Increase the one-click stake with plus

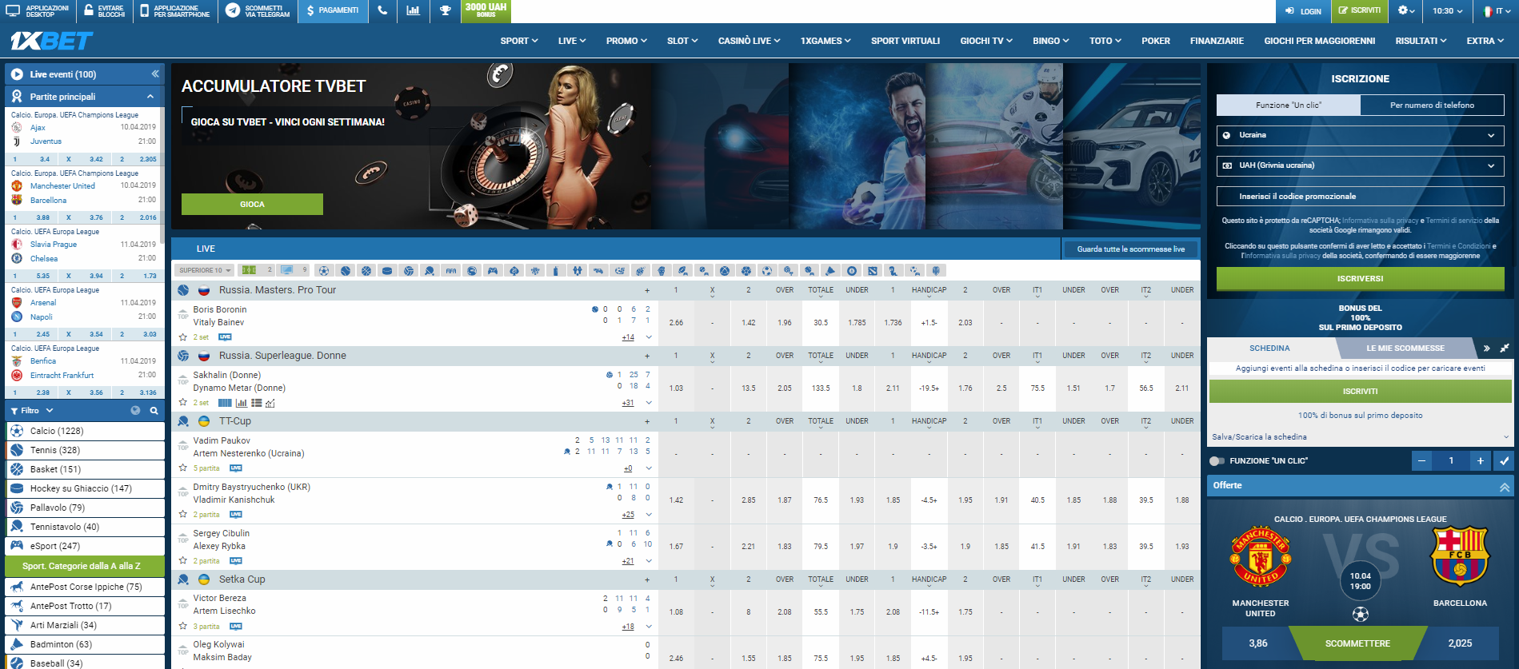(1481, 461)
